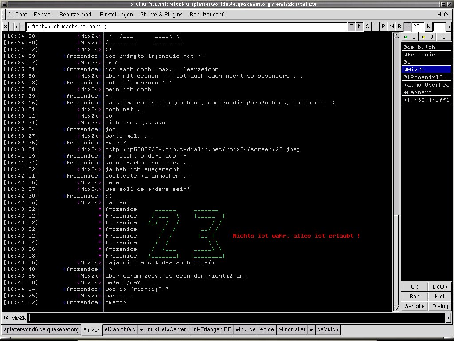454x341 pixels.
Task: Select @frozenice in the user list
Action: 421,55
